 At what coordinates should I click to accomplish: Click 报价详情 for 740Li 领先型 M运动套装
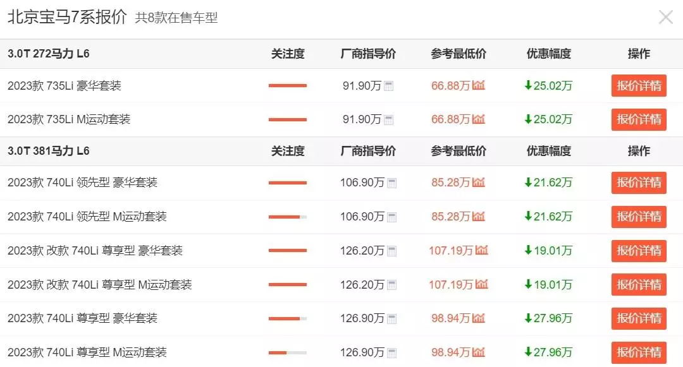[639, 217]
